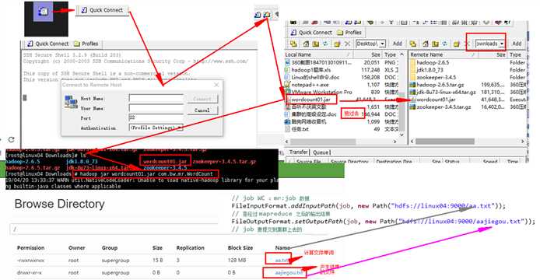The image size is (540, 280).
Task: Click the New File Transfer Window folder icon
Action: [x=267, y=15]
